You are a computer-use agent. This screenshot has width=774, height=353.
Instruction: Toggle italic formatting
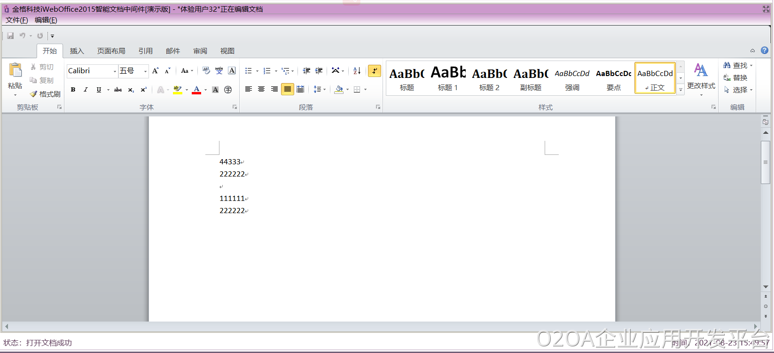[x=86, y=90]
